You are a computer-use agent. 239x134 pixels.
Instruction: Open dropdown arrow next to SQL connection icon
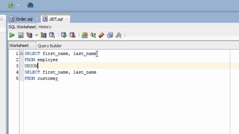pyautogui.click(x=18, y=5)
